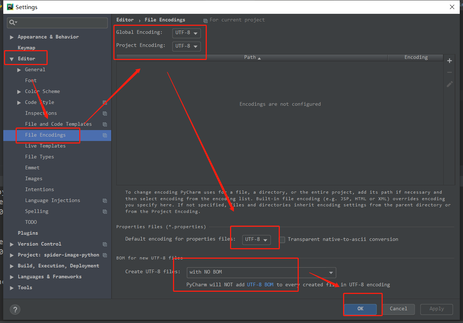Viewport: 463px width, 323px height.
Task: Open properties files default encoding dropdown
Action: click(256, 239)
